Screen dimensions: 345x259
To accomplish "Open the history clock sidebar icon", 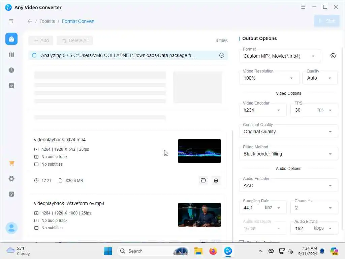I will tap(11, 70).
